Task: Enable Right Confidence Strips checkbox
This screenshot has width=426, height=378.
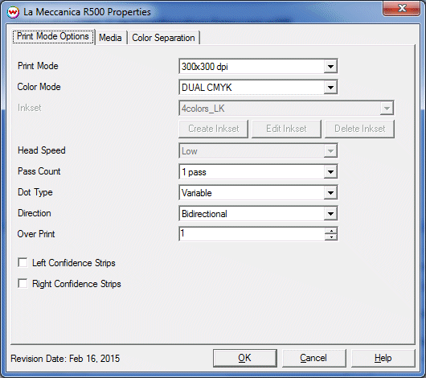Action: point(23,283)
